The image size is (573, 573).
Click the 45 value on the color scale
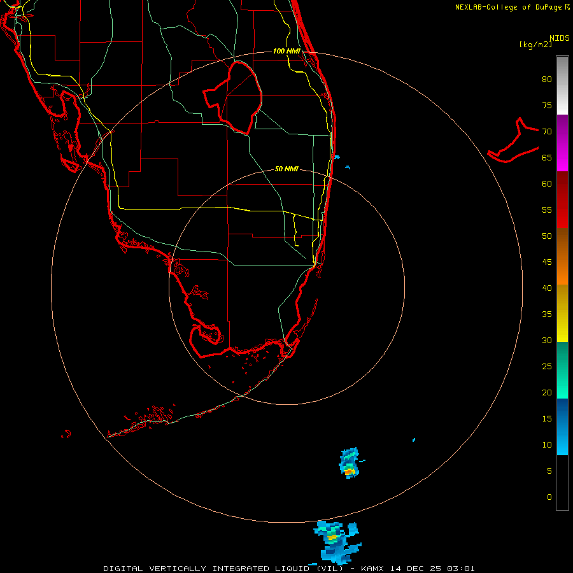point(547,262)
